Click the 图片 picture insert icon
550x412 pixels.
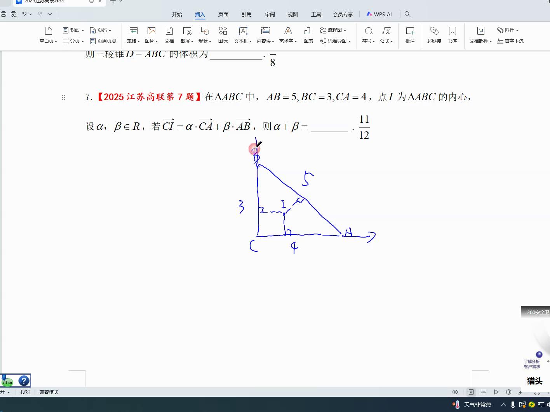[x=151, y=31]
